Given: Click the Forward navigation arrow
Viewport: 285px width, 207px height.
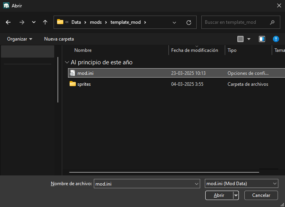Looking at the screenshot, I should coord(22,22).
